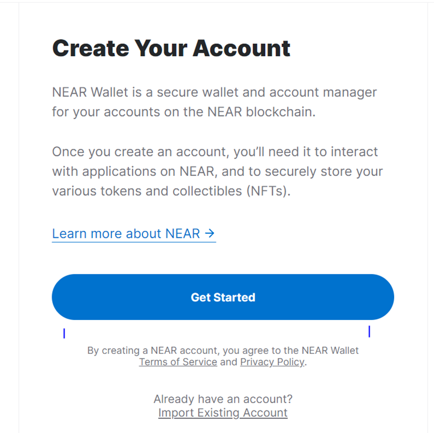The image size is (434, 433).
Task: Click the words NEAR blockchain in first paragraph
Action: coord(262,112)
